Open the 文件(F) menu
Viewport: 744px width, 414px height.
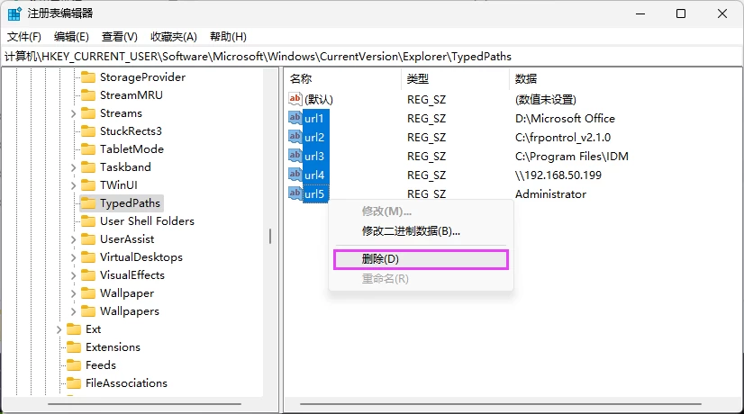pos(24,37)
